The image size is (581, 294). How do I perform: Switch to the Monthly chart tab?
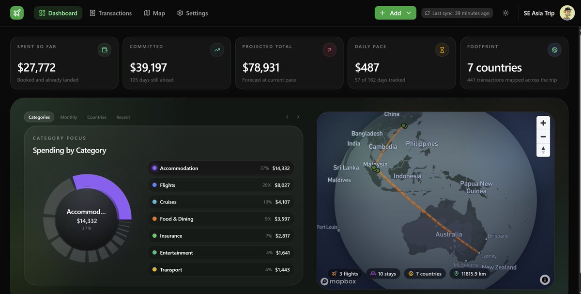[x=69, y=117]
